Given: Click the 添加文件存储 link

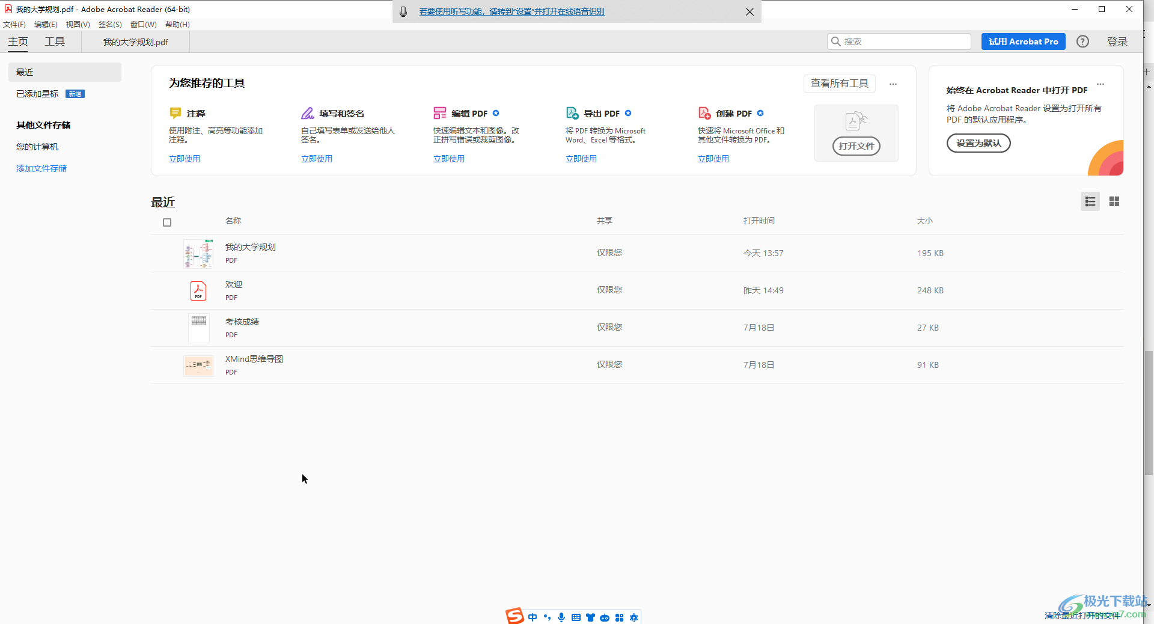Looking at the screenshot, I should (x=41, y=168).
